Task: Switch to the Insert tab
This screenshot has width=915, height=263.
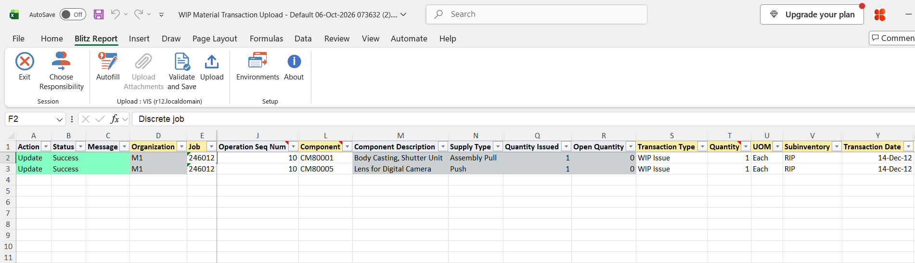Action: point(139,39)
